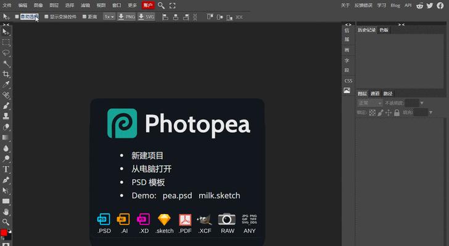Select the Pen tool
The height and width of the screenshot is (246, 449).
[6, 180]
